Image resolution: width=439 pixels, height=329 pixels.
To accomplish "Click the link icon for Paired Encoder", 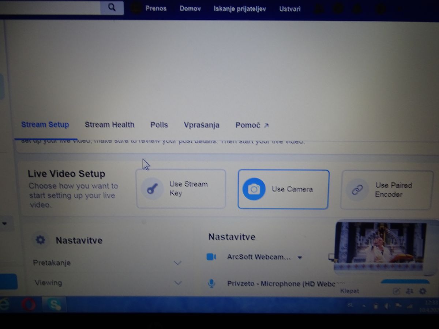I will 357,190.
